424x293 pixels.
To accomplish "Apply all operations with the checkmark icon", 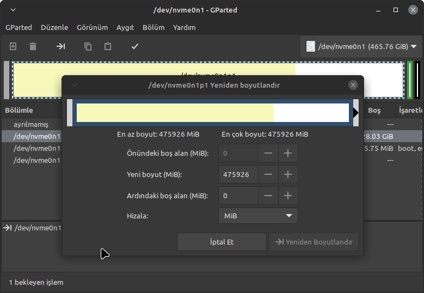I will point(135,46).
